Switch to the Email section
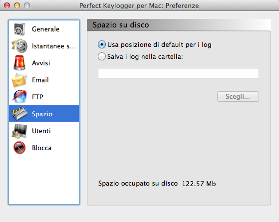The width and height of the screenshot is (279, 222). [44, 80]
